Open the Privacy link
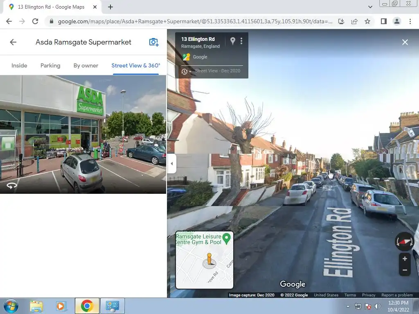 pos(369,295)
